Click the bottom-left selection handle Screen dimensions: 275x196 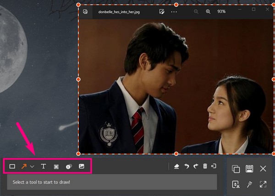[78, 154]
